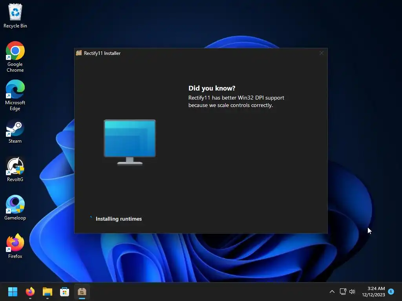Open Microsoft Store from the taskbar
The image size is (402, 301).
coord(65,292)
